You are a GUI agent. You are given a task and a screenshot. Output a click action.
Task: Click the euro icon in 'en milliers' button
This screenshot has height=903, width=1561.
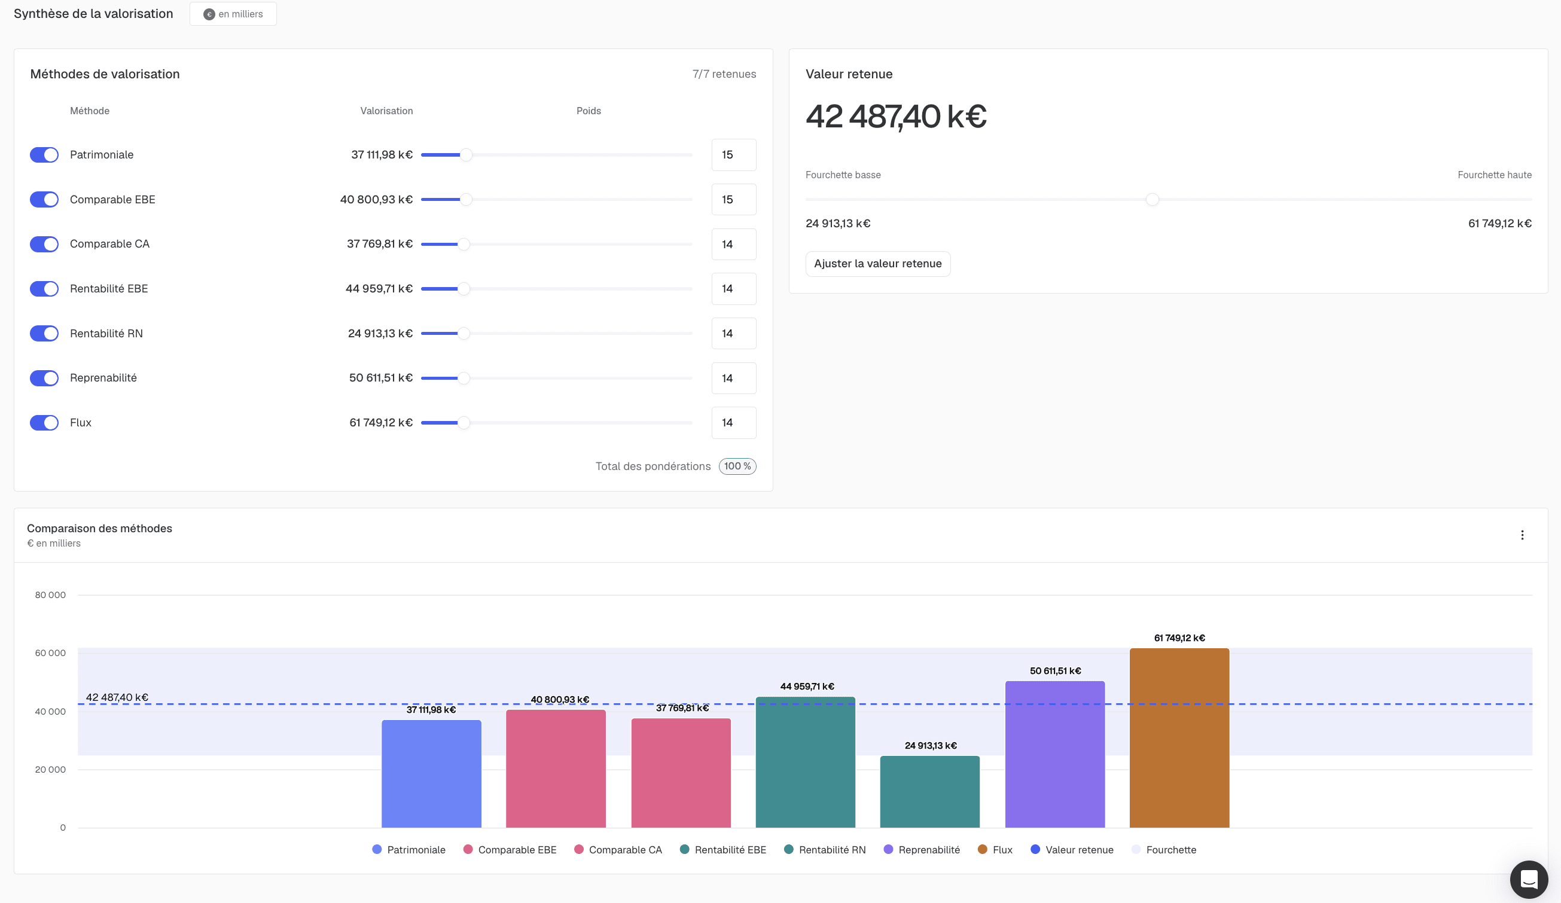[209, 14]
